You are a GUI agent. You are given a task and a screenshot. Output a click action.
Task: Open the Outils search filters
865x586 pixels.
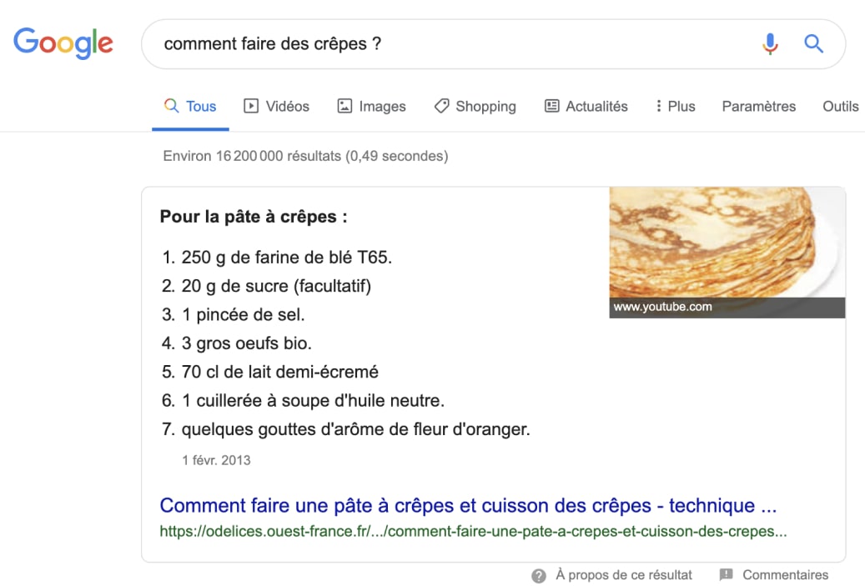point(840,106)
